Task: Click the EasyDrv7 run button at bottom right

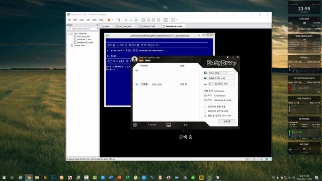Action: point(227,122)
